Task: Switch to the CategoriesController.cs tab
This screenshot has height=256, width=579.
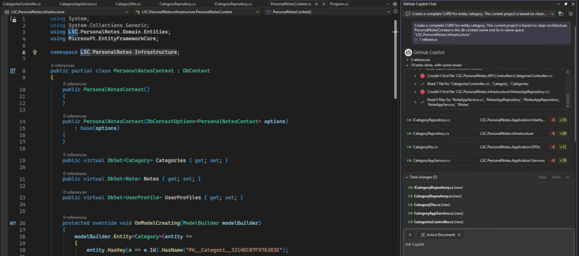Action: [x=22, y=4]
